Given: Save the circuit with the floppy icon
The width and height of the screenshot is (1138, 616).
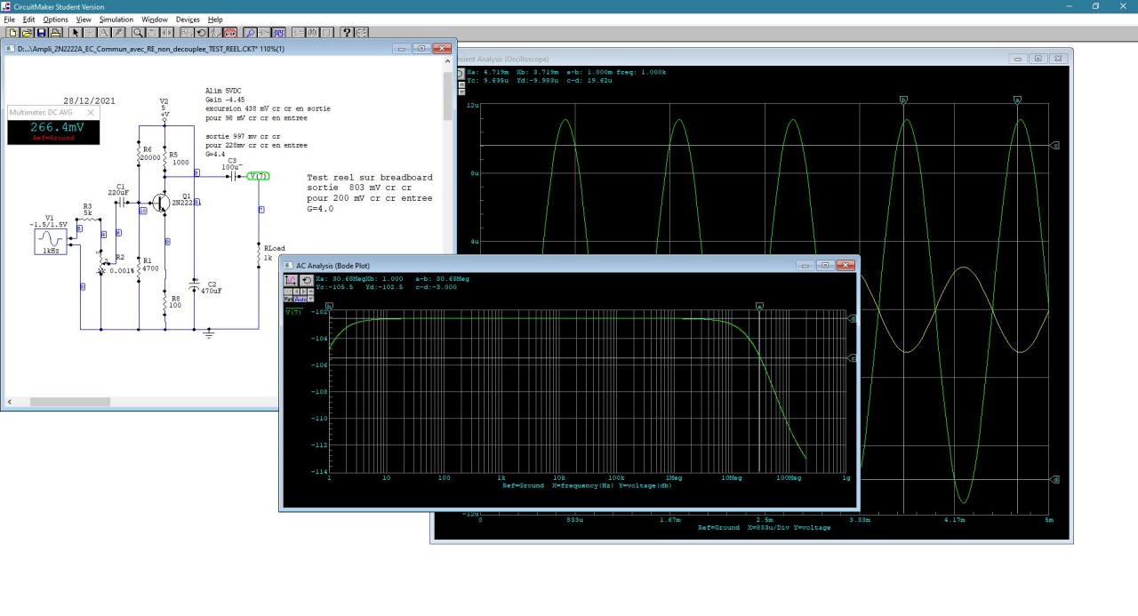Looking at the screenshot, I should (41, 32).
